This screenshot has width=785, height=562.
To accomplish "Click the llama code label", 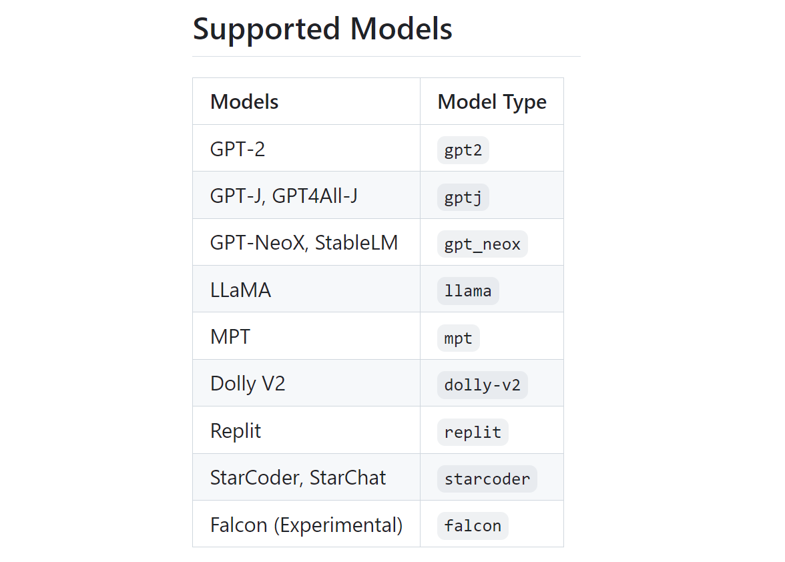I will pyautogui.click(x=468, y=291).
